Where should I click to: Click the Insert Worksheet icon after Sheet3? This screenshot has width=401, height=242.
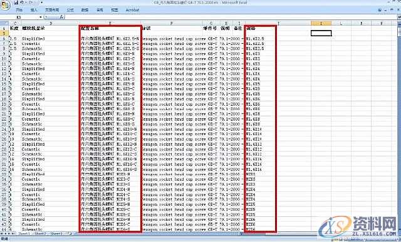[69, 234]
